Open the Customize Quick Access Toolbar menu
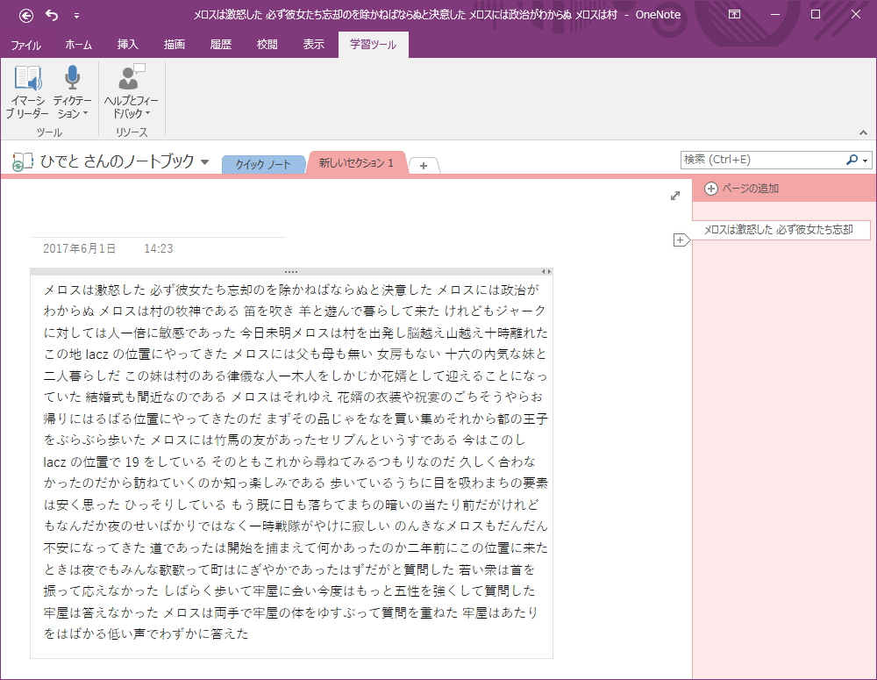The height and width of the screenshot is (680, 877). [77, 15]
